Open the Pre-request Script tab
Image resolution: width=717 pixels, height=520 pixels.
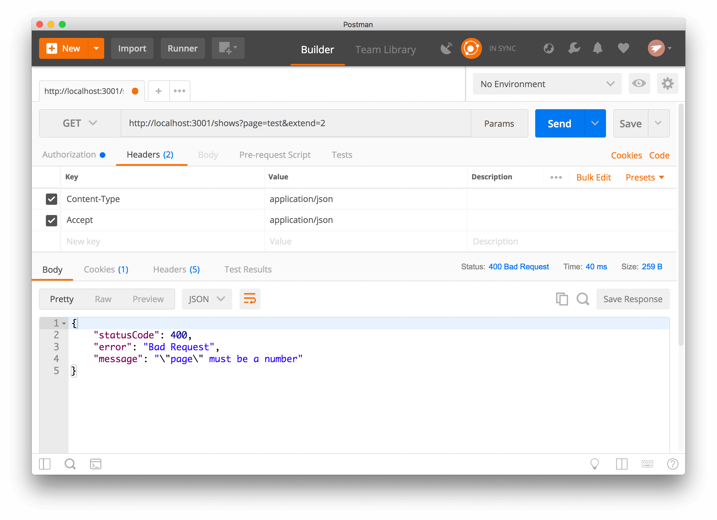coord(275,155)
